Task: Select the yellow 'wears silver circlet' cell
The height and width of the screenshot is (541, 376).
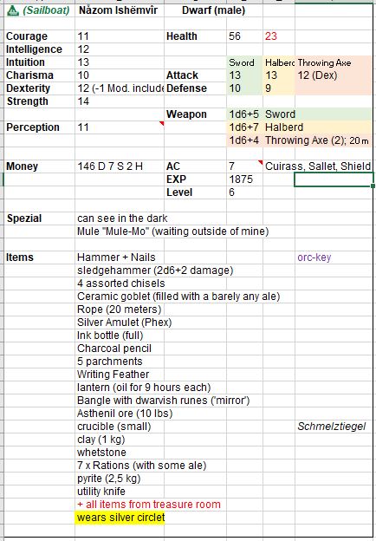Action: (120, 518)
